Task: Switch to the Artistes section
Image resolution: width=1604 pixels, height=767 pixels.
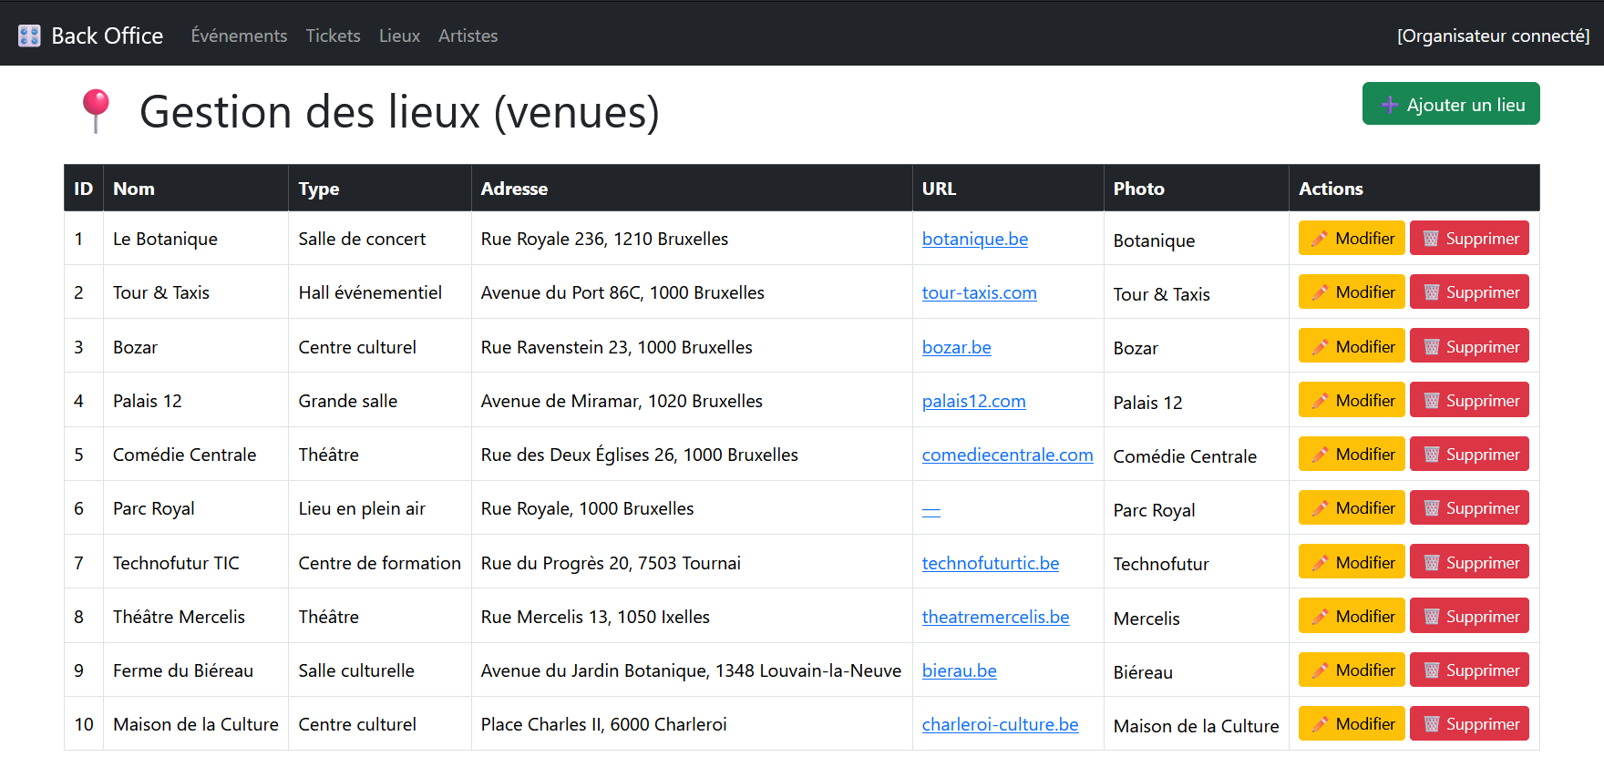Action: tap(468, 36)
